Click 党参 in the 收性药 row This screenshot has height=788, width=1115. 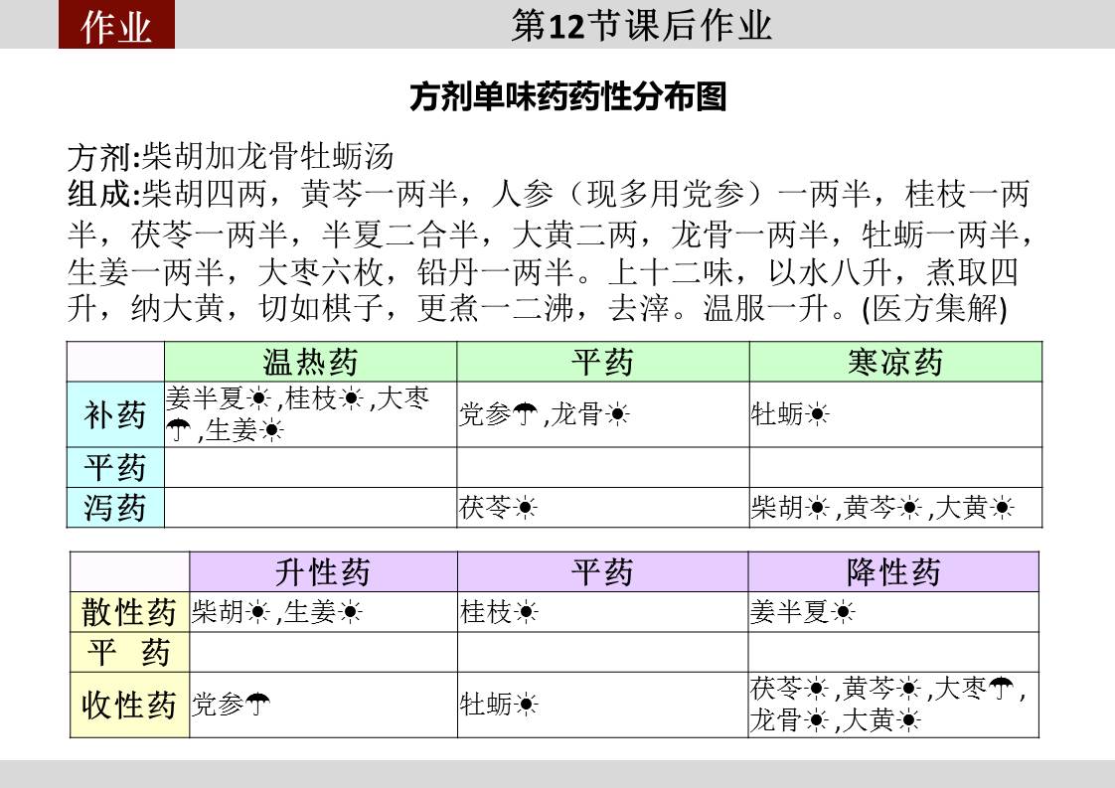[219, 705]
